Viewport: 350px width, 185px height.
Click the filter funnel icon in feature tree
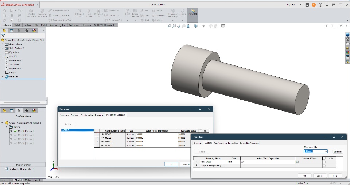(3, 36)
